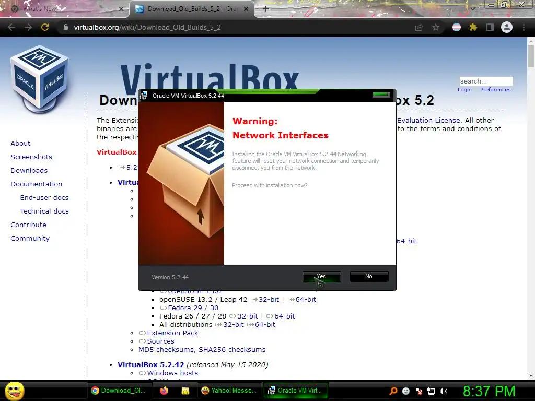Close the Download_Old_Builds_5_2 tab
535x401 pixels.
click(x=246, y=9)
